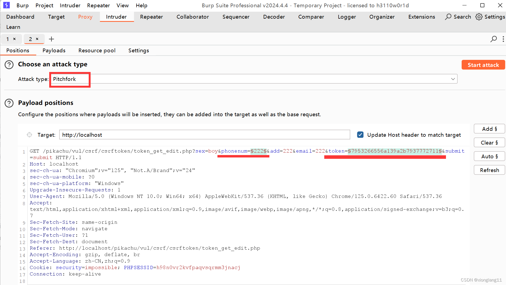Open the Comparer tab

pos(311,17)
